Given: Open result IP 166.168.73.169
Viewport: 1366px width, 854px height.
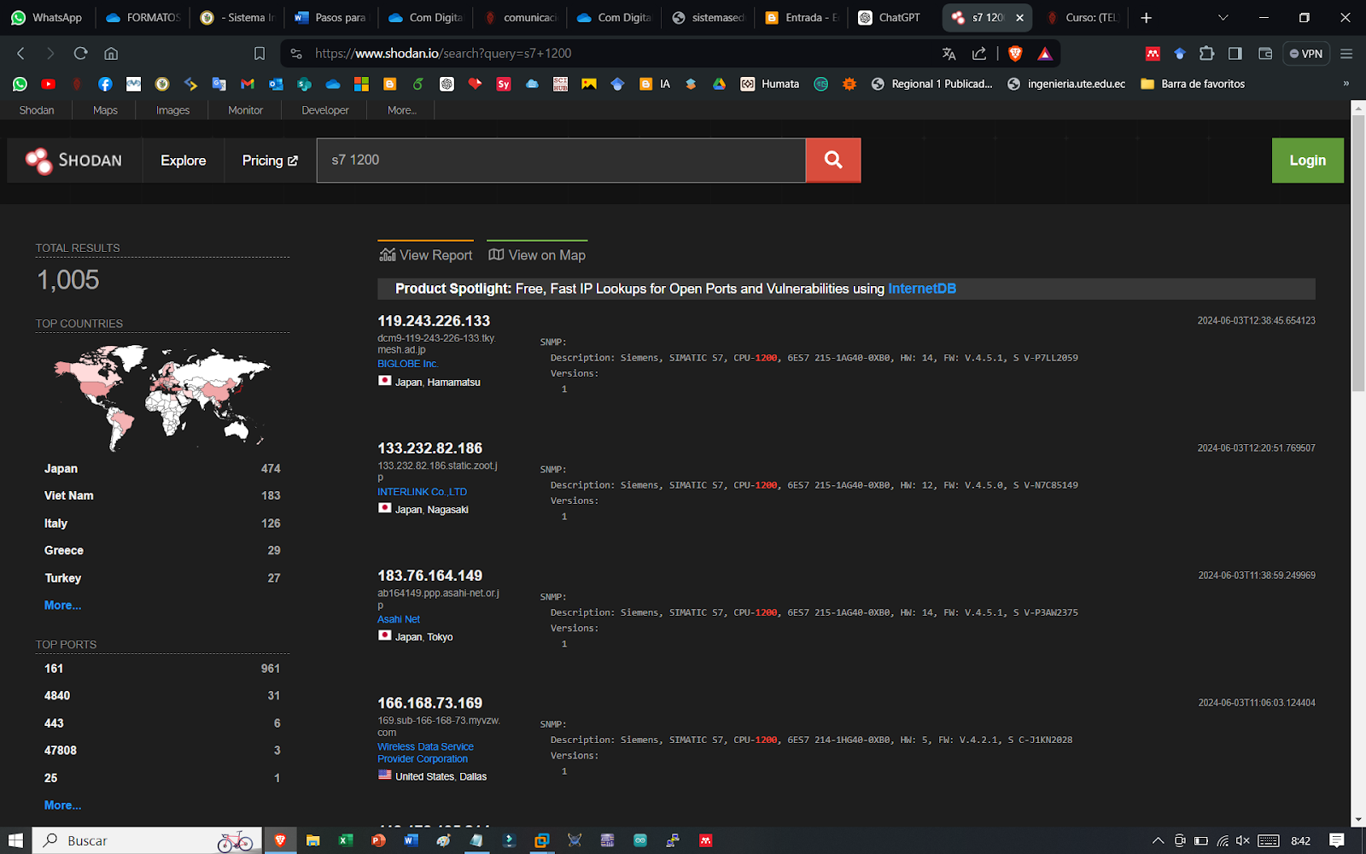Looking at the screenshot, I should [x=429, y=703].
